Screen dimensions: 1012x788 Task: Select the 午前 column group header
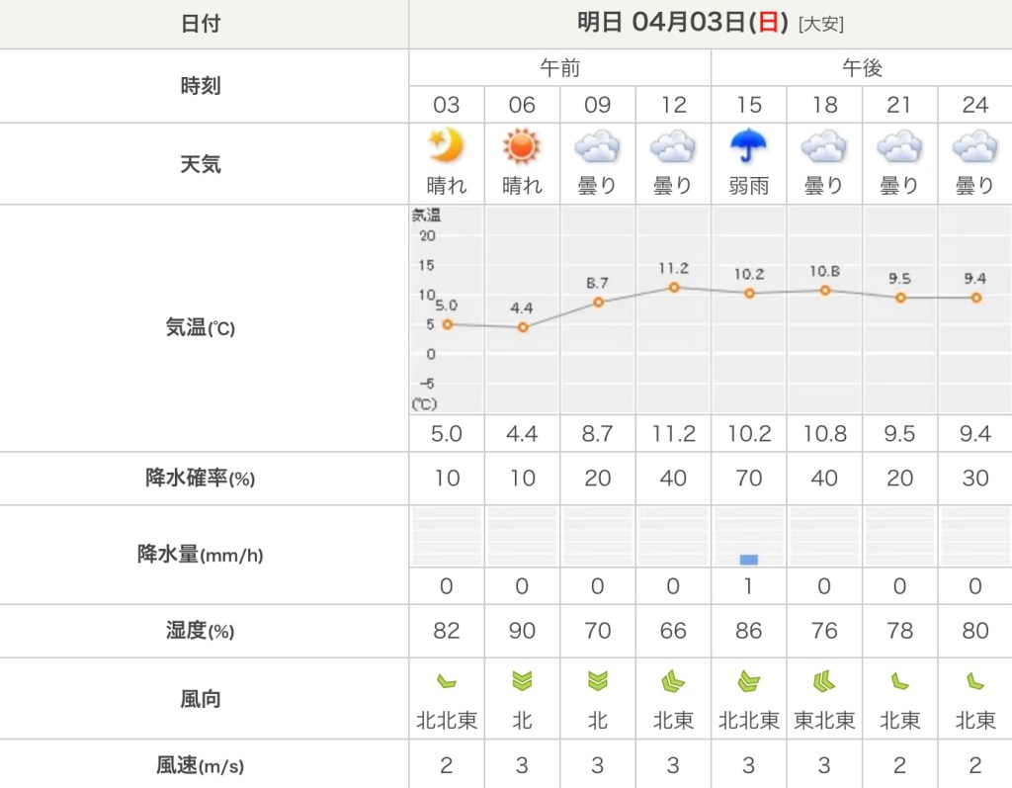(559, 68)
